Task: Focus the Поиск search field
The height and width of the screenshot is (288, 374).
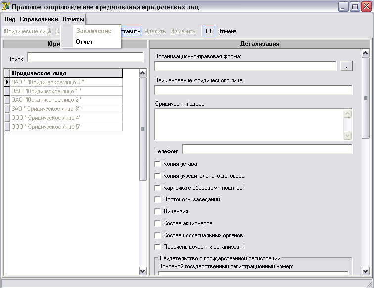Action: point(86,57)
